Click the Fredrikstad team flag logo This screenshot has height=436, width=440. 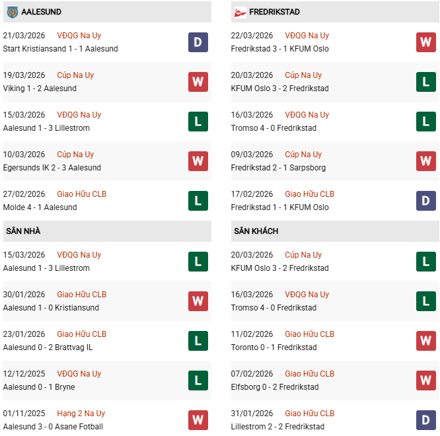[x=239, y=12]
